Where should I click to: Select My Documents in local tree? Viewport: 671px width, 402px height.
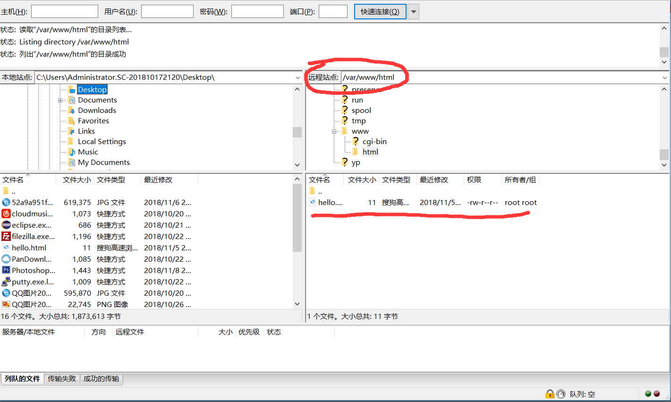(103, 162)
